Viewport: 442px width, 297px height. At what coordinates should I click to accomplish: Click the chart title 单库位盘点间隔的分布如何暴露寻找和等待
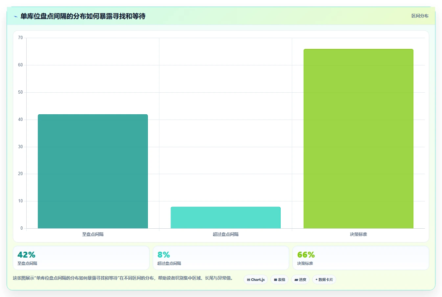pyautogui.click(x=83, y=16)
